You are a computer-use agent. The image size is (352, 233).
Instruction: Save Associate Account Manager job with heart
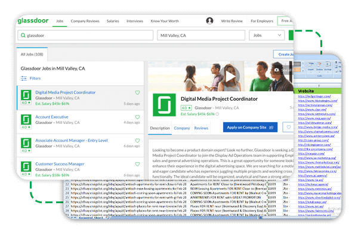point(137,141)
